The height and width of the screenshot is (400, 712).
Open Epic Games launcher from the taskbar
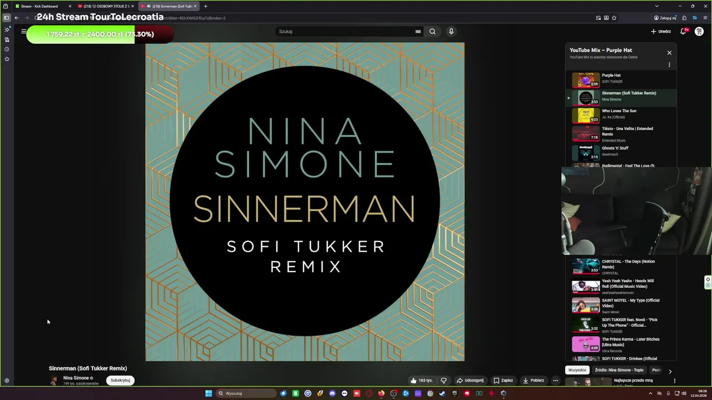point(454,393)
